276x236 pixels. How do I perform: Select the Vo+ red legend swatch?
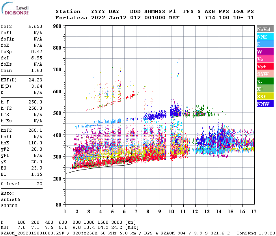click(x=265, y=66)
